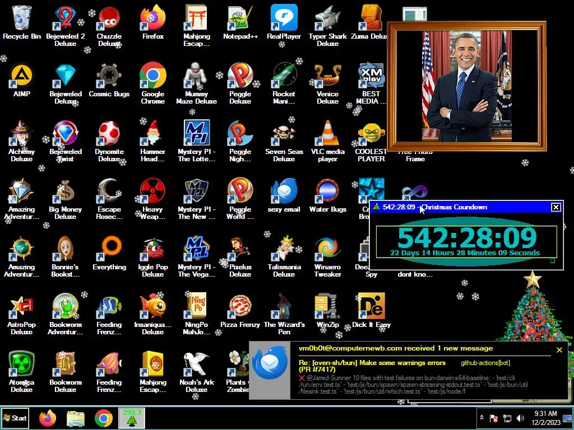Click the Christmas tree desktop decoration widget

click(x=533, y=306)
